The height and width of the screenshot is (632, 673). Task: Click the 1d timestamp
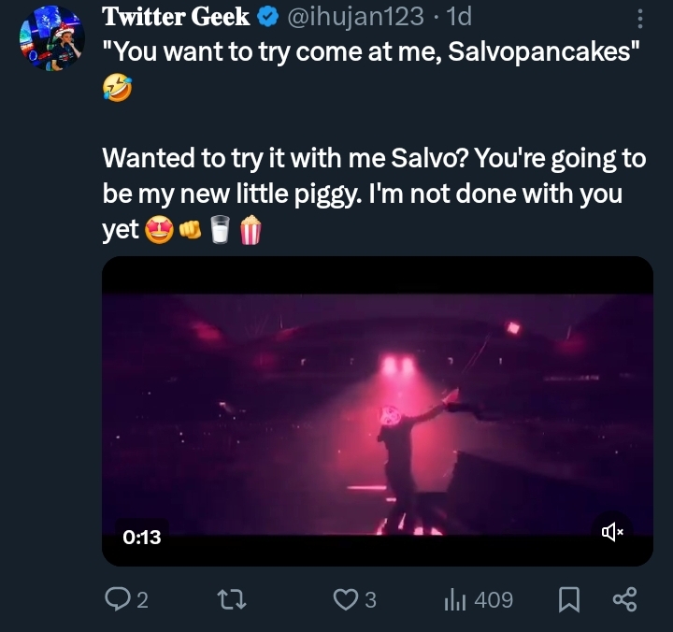(x=461, y=17)
